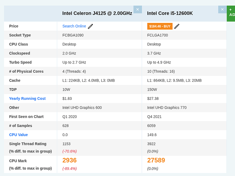Viewport: 235px width, 176px height.
Task: Click the green plus Add button
Action: [x=231, y=13]
